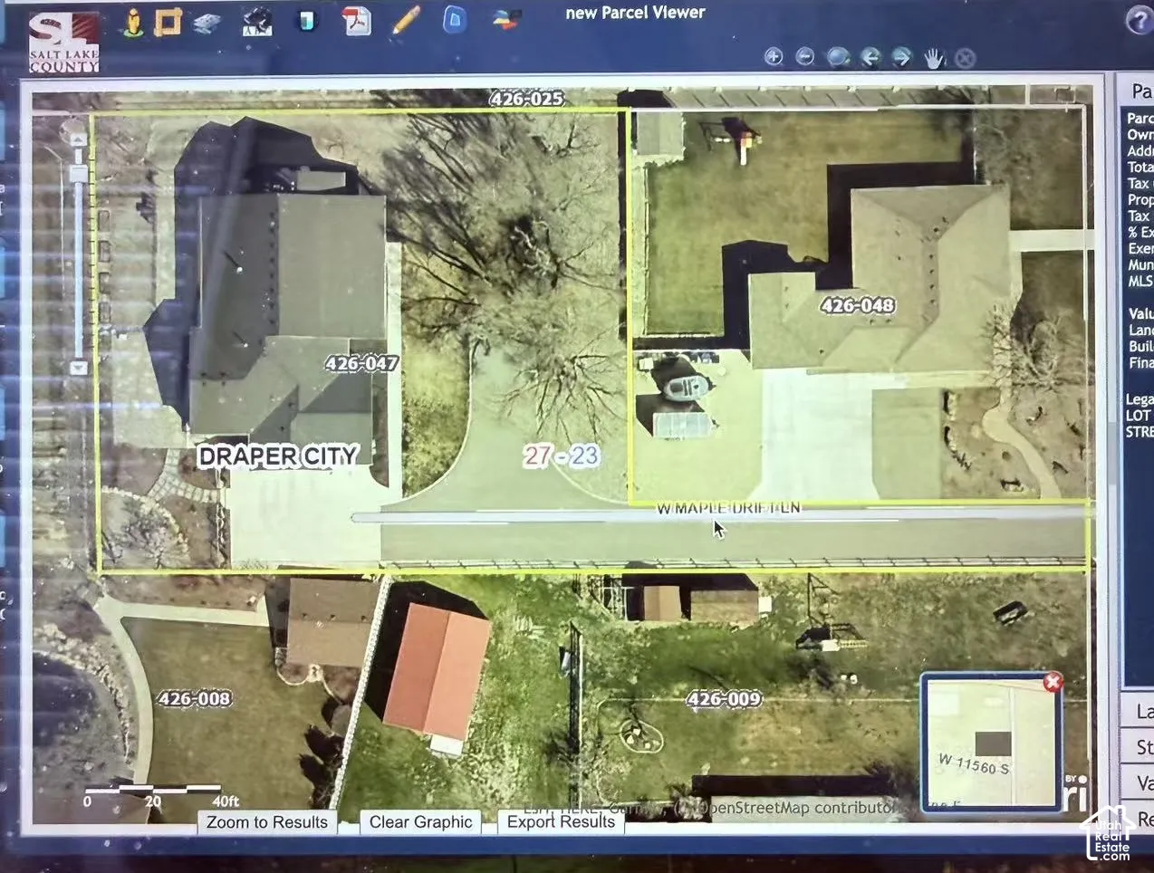Zoom in with the plus magnifier icon
The width and height of the screenshot is (1154, 873).
click(774, 57)
